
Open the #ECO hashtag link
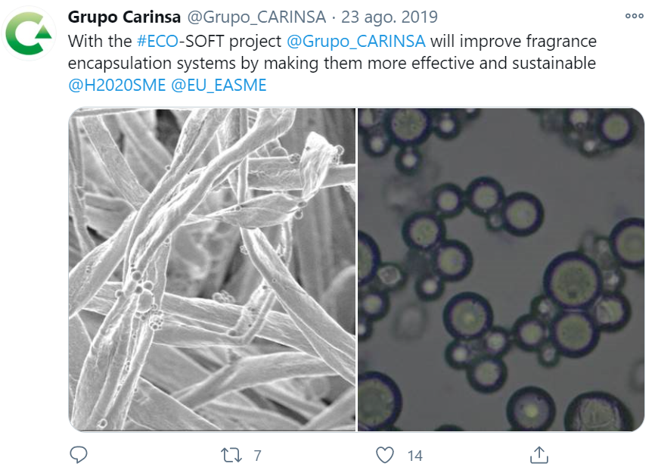pyautogui.click(x=158, y=41)
